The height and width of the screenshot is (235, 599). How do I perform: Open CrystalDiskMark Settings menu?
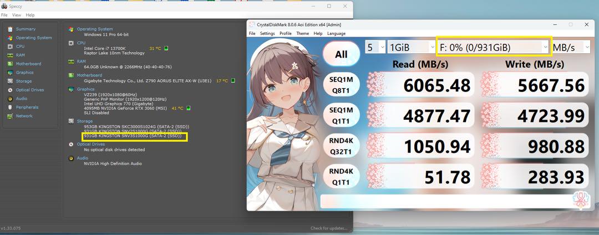267,34
